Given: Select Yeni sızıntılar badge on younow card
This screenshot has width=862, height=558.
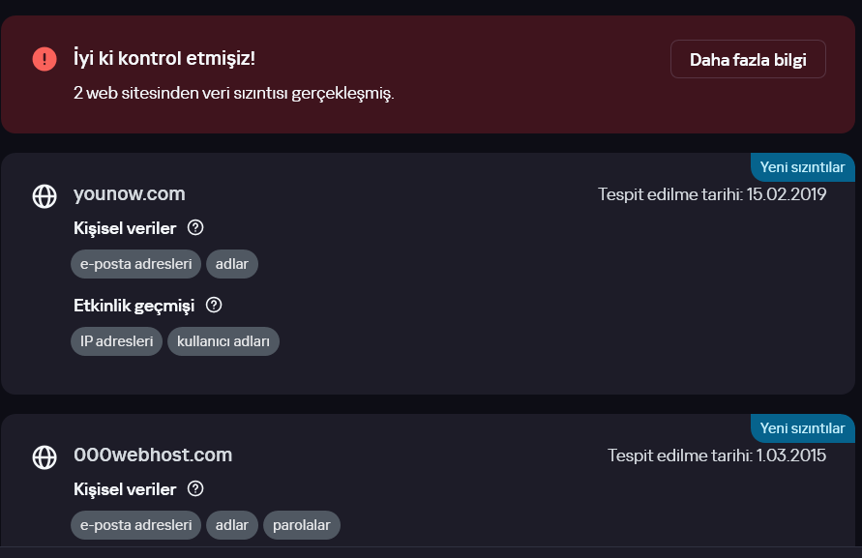Looking at the screenshot, I should (x=803, y=167).
